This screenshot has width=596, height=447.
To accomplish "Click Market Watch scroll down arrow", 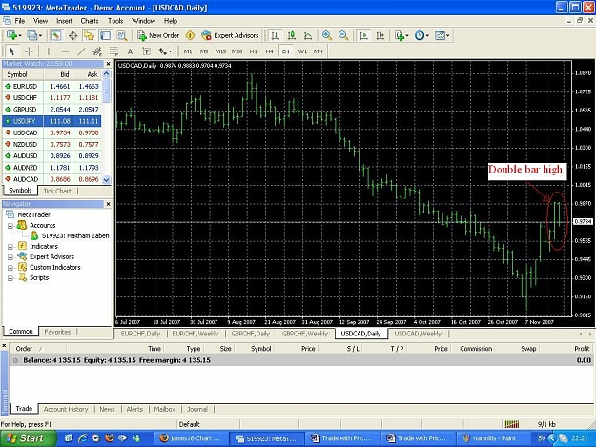I will (x=107, y=180).
